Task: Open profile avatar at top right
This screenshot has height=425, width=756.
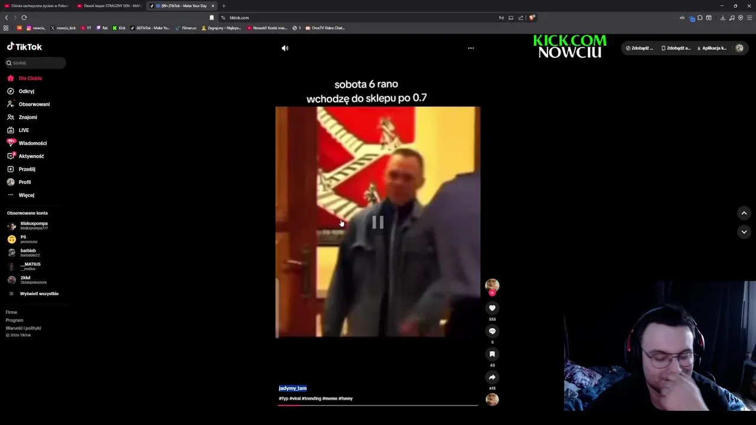Action: coord(739,48)
